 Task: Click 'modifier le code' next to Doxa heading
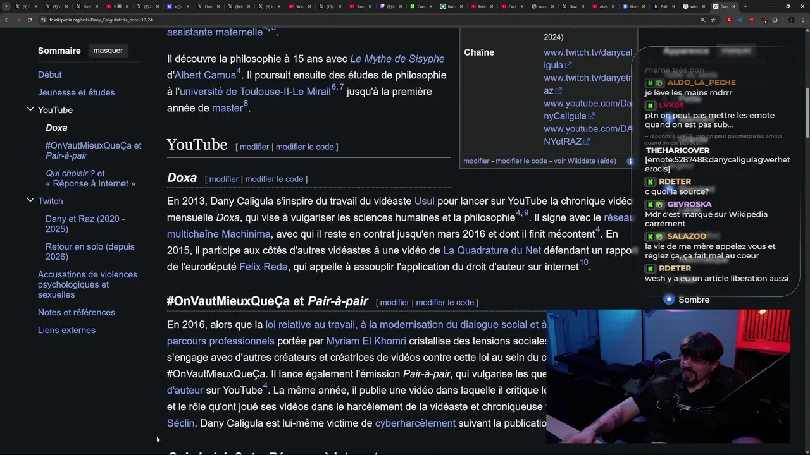click(x=274, y=179)
